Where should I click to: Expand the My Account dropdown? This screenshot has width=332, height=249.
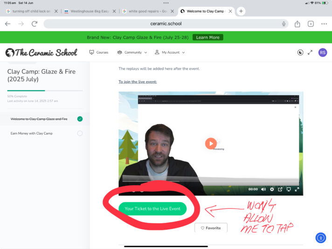pos(170,53)
